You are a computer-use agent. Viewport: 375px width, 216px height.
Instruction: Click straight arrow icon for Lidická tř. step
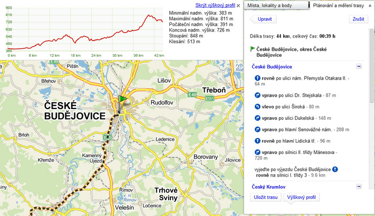click(258, 141)
